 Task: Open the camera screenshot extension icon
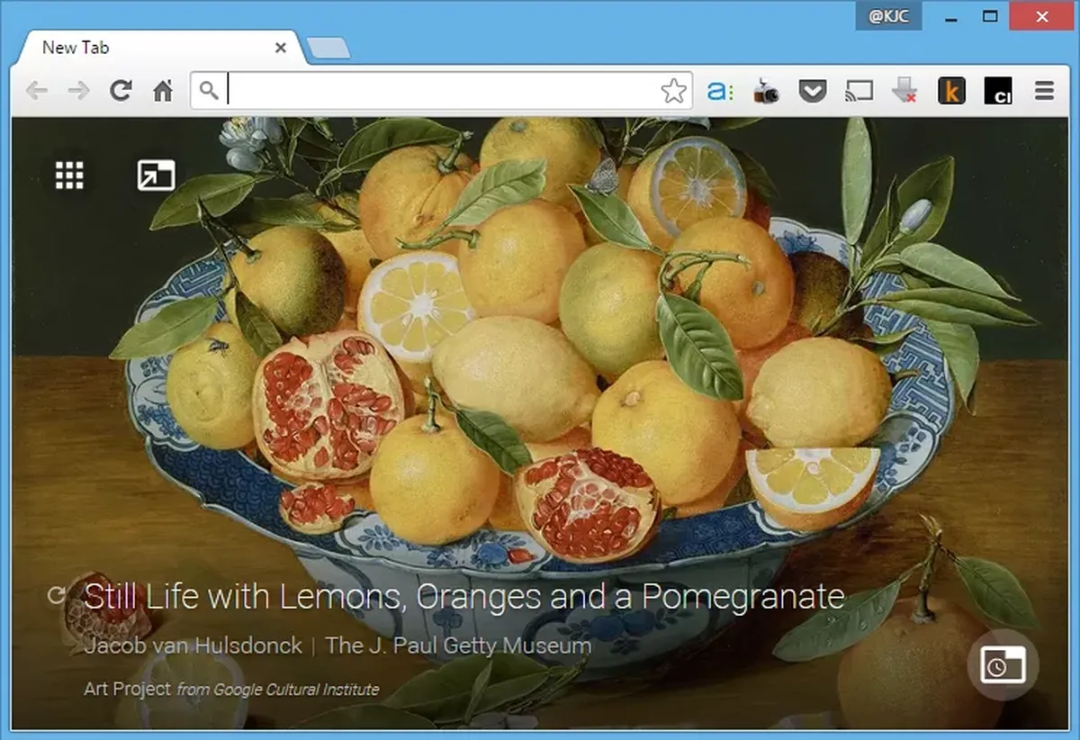pos(766,91)
